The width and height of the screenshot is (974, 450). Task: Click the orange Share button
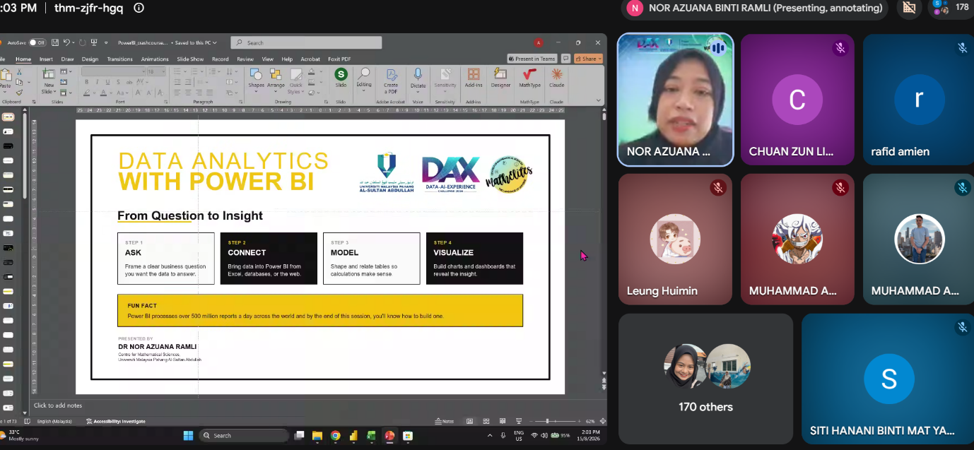coord(588,59)
